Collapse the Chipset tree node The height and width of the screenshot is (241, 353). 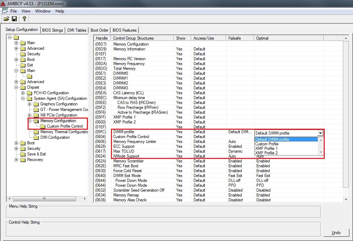[x=16, y=87]
